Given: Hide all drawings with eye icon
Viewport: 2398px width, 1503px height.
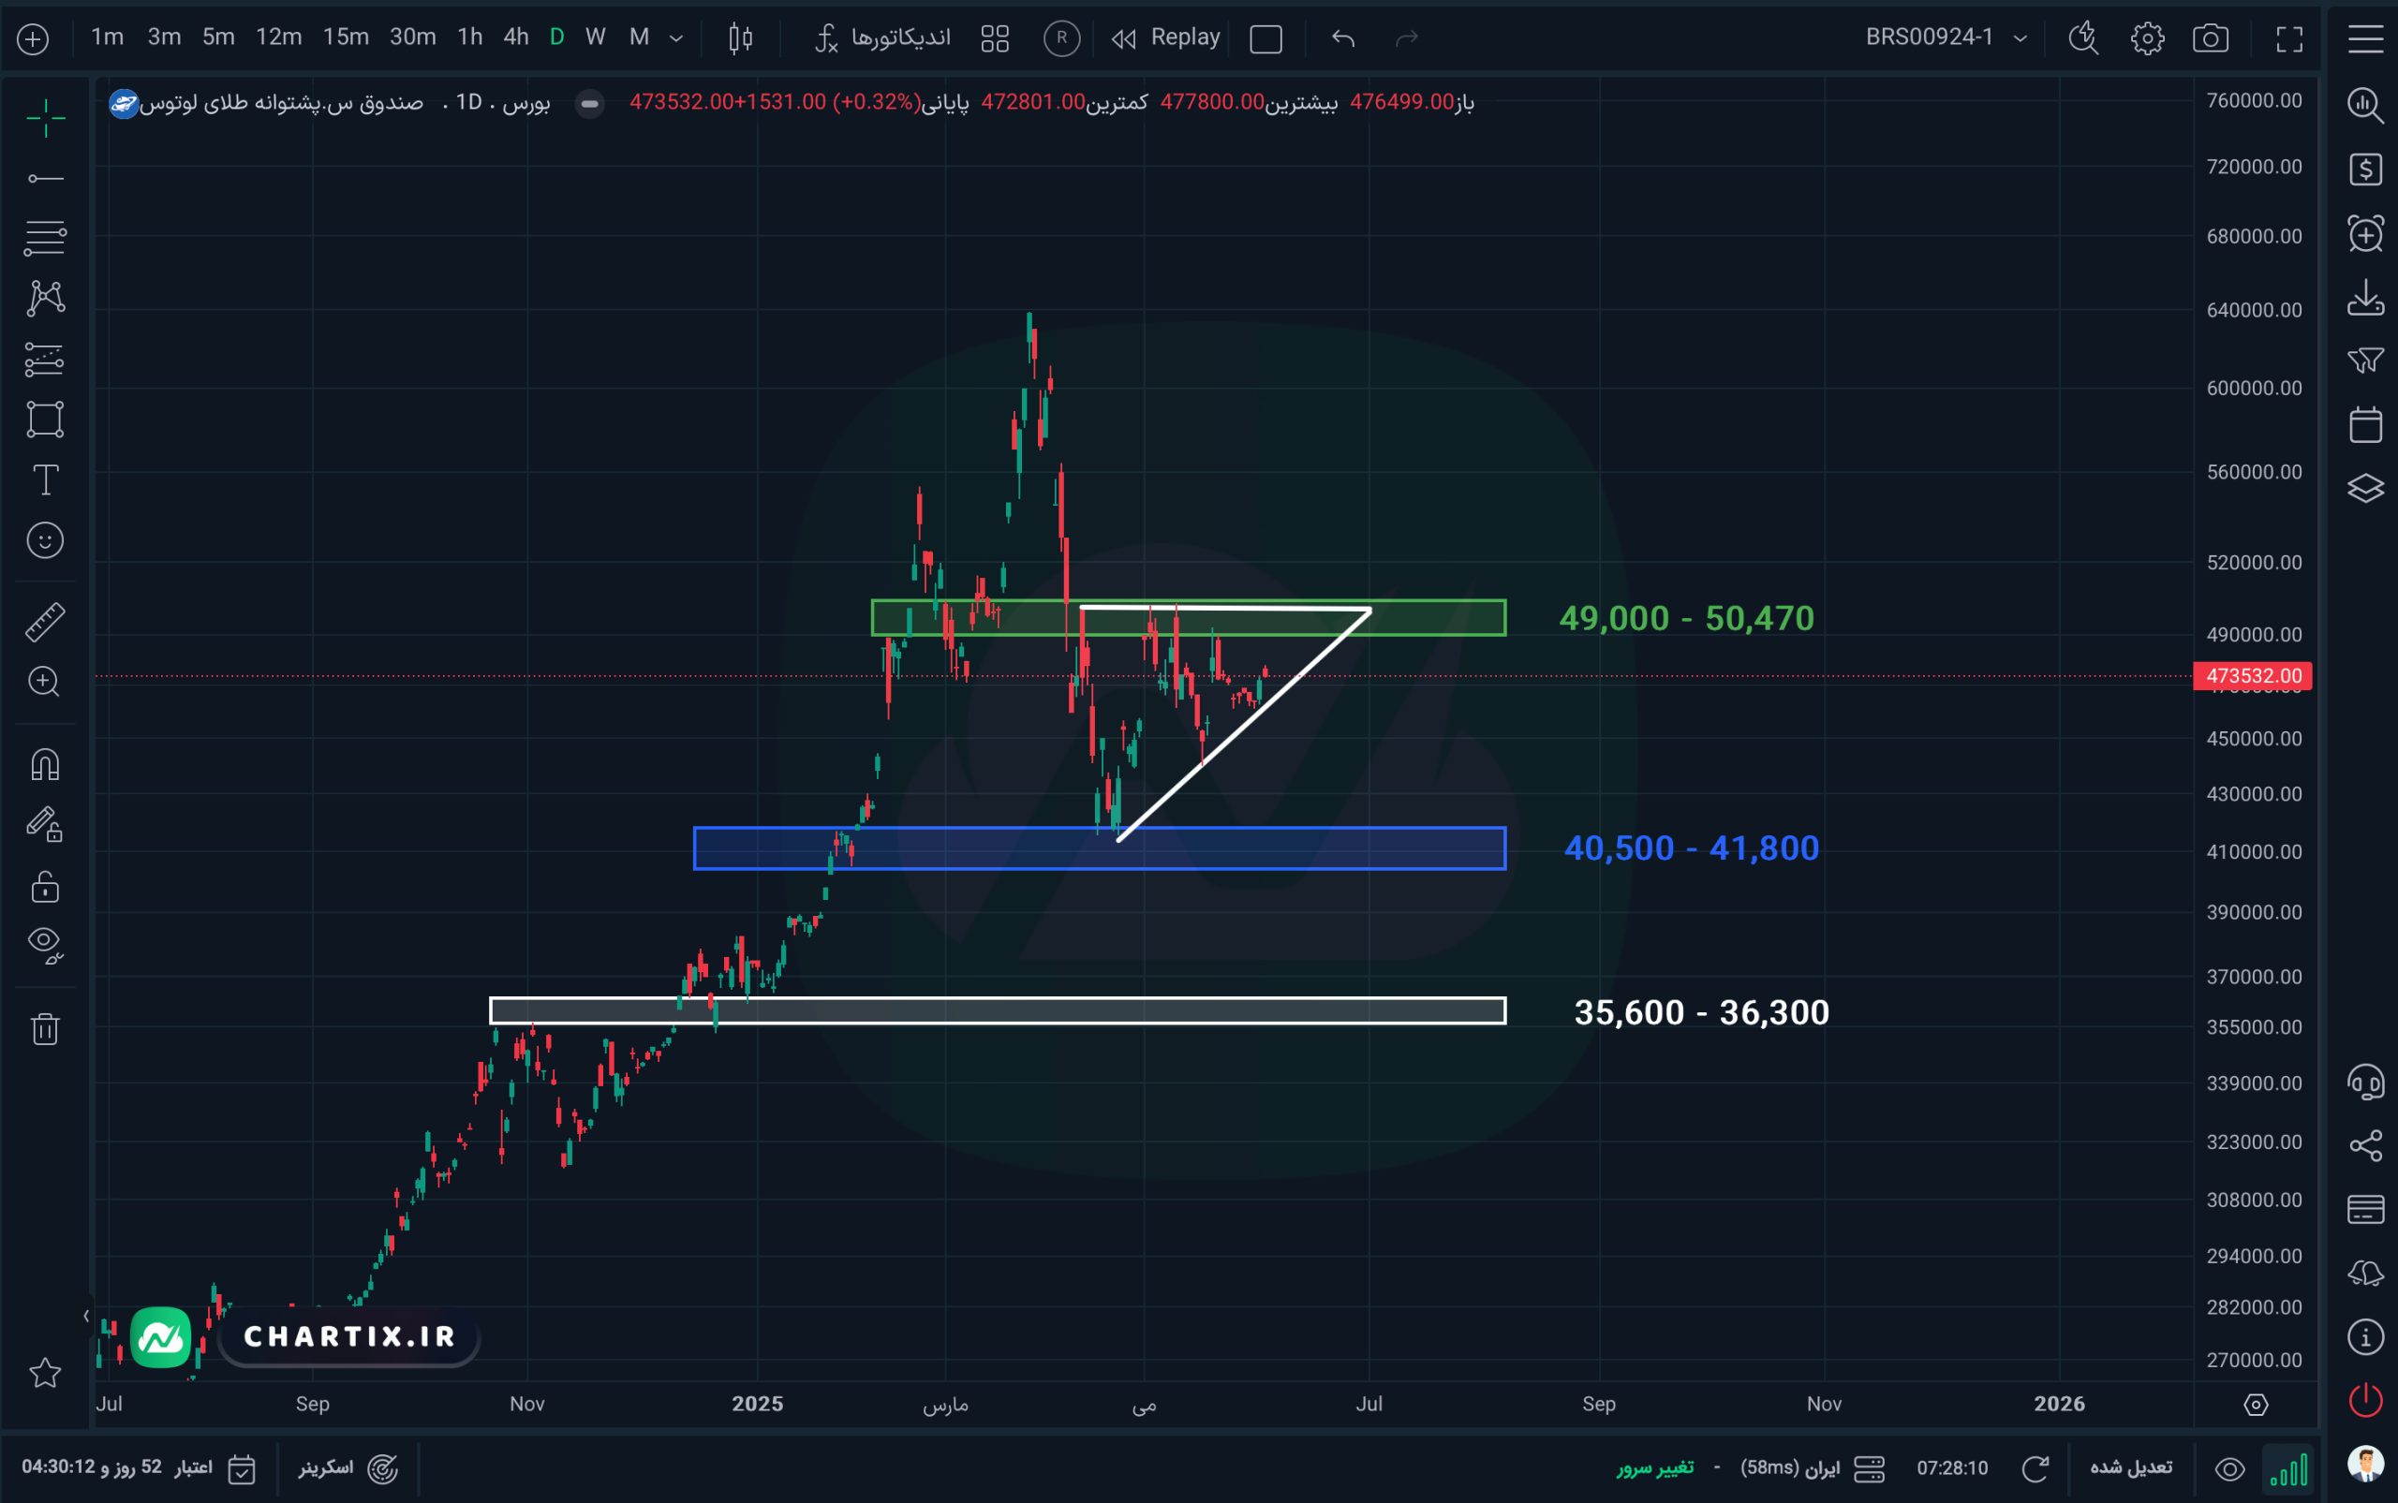Looking at the screenshot, I should click(45, 945).
